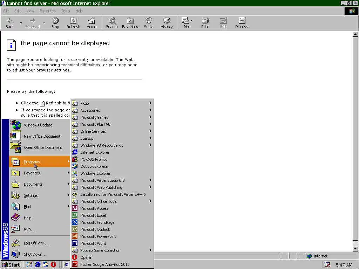The width and height of the screenshot is (359, 269).
Task: Open MS-DOS Prompt in Programs menu
Action: pos(112,159)
